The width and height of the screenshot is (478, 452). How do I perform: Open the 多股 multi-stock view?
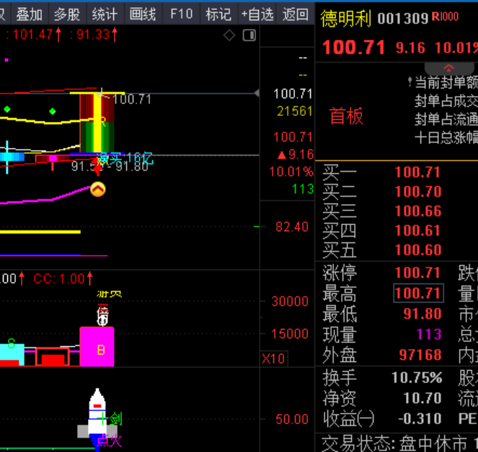coord(67,14)
